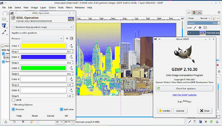
Task: Open the Windows menu
Action: click(x=79, y=8)
